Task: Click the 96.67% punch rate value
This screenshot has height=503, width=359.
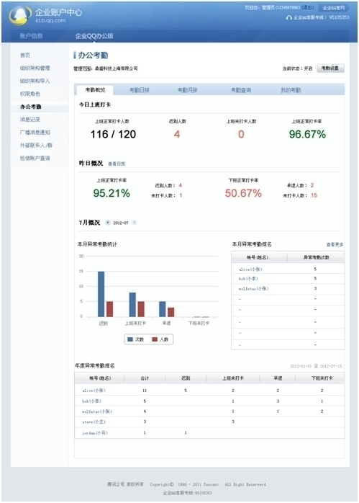Action: (x=307, y=134)
